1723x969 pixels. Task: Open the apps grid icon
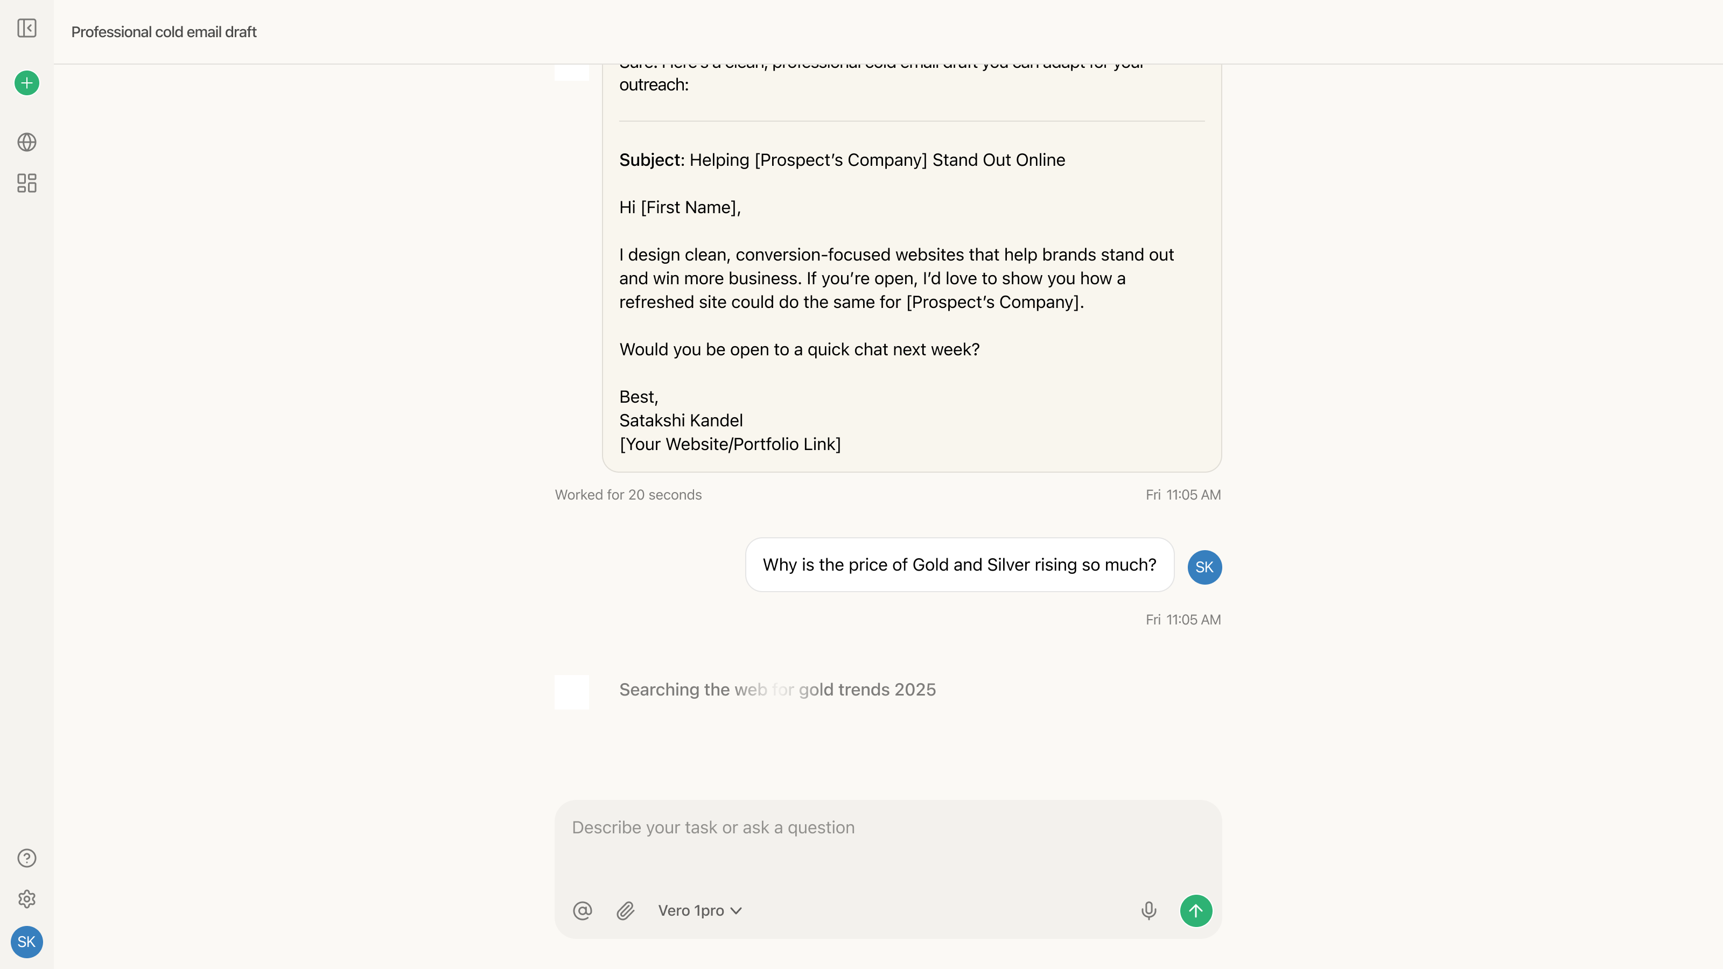click(27, 183)
